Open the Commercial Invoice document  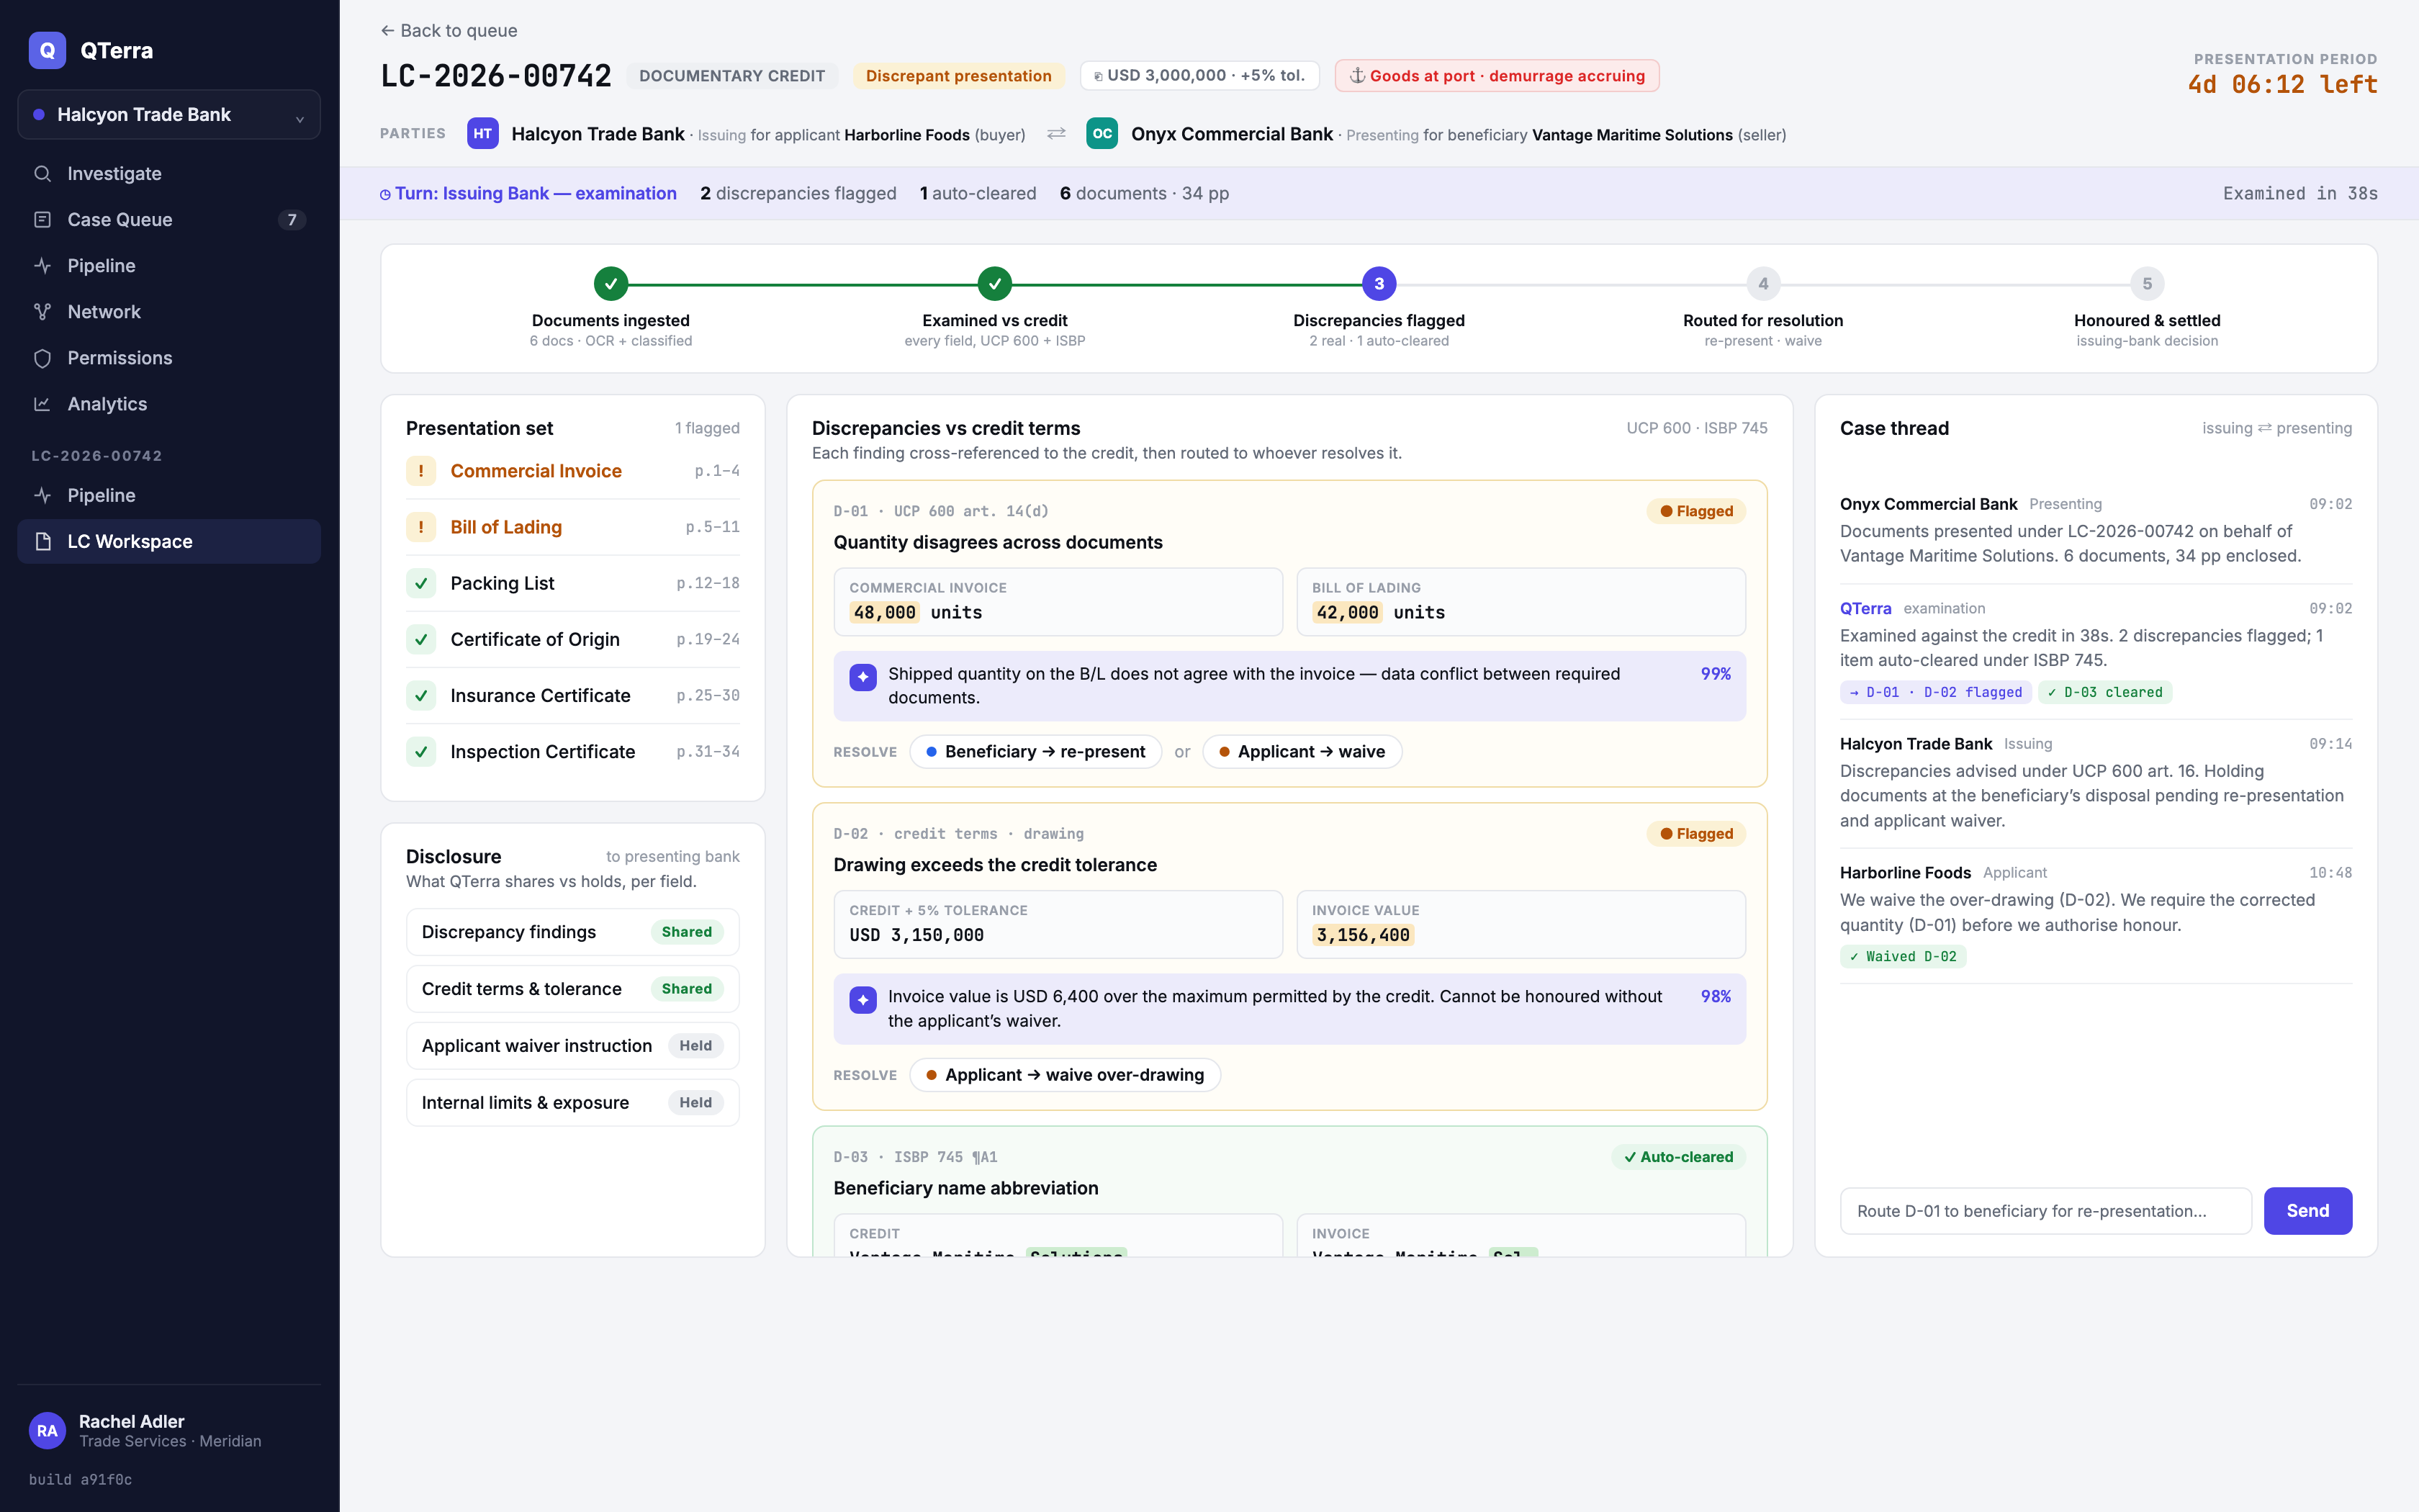pos(573,471)
